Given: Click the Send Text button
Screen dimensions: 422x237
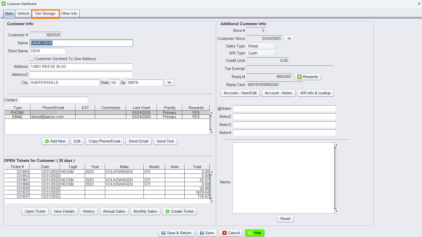Looking at the screenshot, I should 165,141.
